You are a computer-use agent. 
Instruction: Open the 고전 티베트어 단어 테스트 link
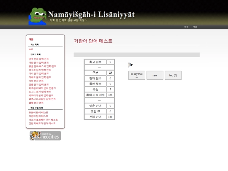click(42, 123)
